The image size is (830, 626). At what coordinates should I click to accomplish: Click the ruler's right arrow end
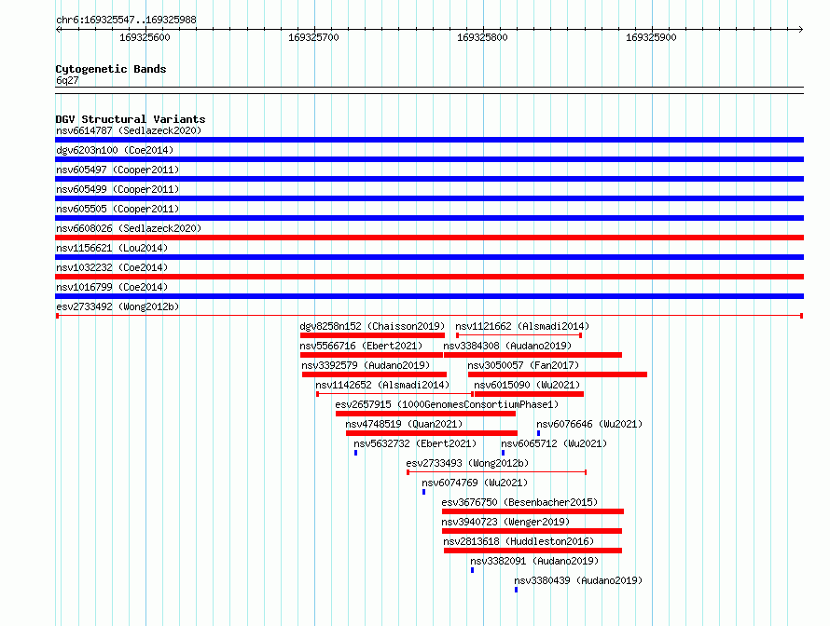tap(801, 29)
